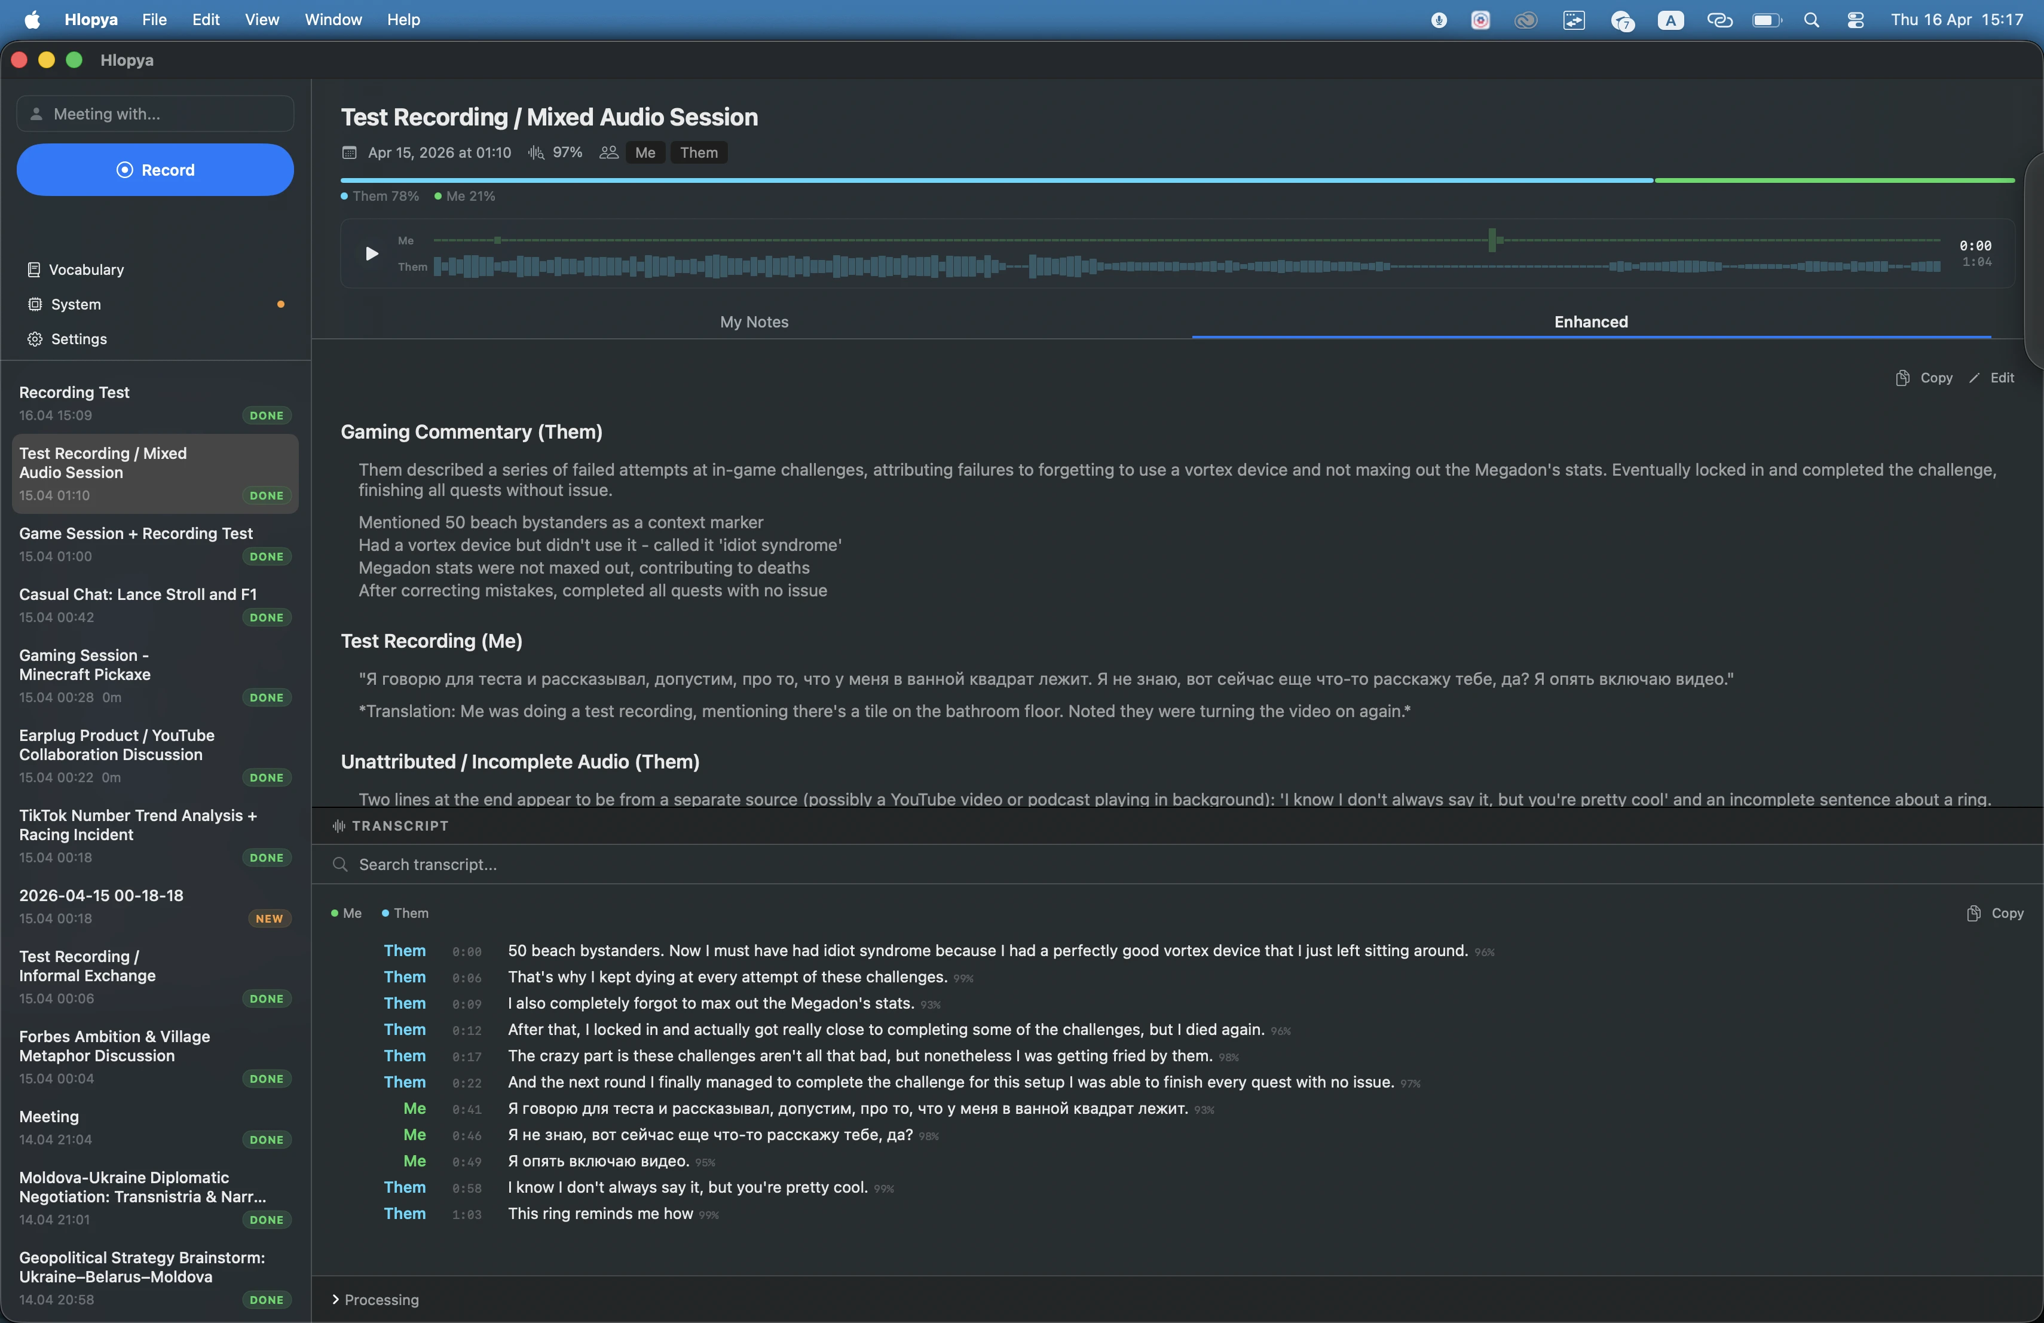Switch to the My Notes tab
This screenshot has width=2044, height=1323.
point(753,322)
